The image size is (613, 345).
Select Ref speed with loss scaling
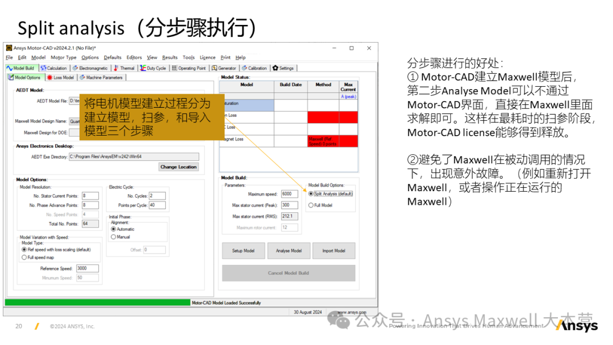coord(56,250)
